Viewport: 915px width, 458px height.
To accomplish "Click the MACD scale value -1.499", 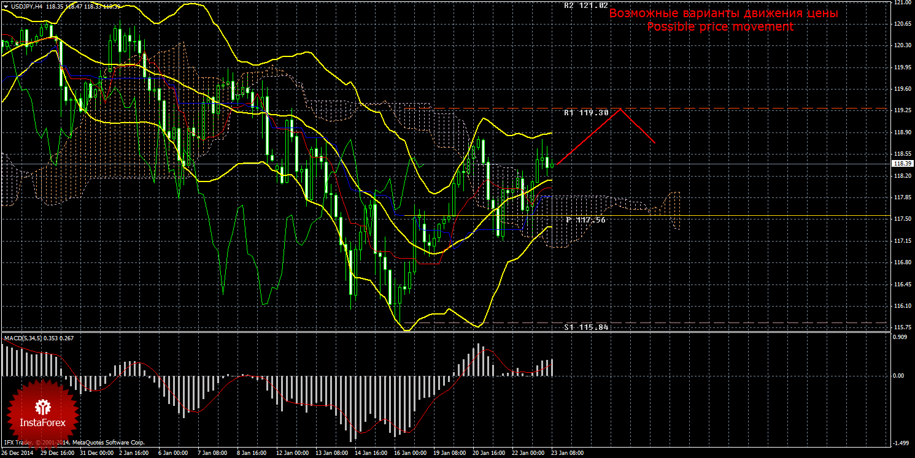I will click(900, 443).
